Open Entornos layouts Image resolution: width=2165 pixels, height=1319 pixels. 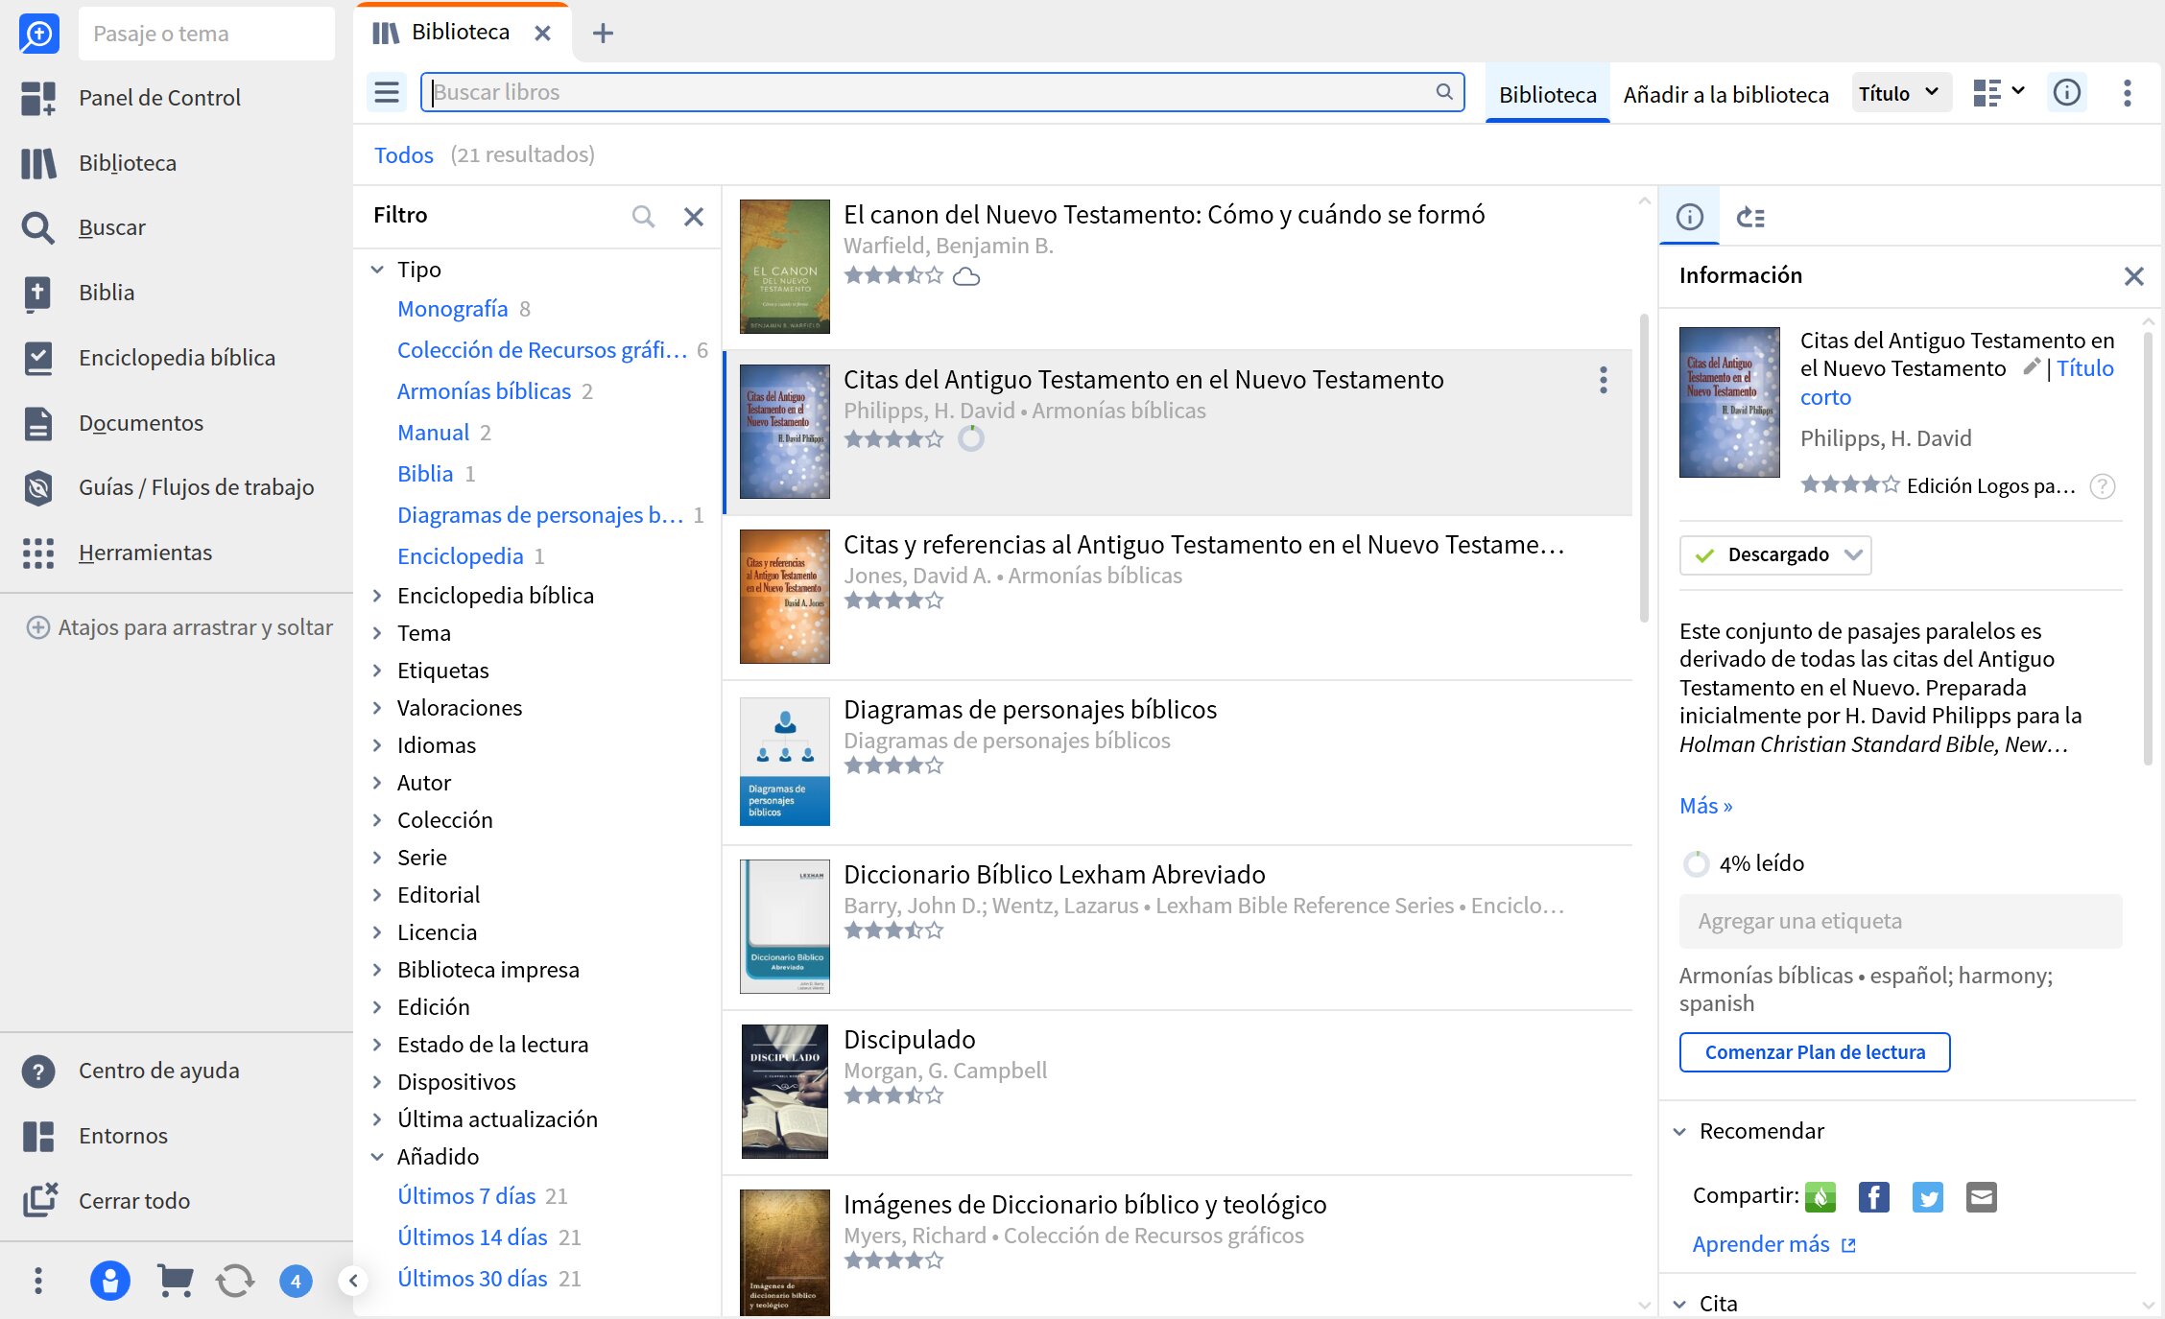tap(123, 1136)
